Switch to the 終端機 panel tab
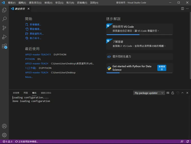 pyautogui.click(x=16, y=93)
